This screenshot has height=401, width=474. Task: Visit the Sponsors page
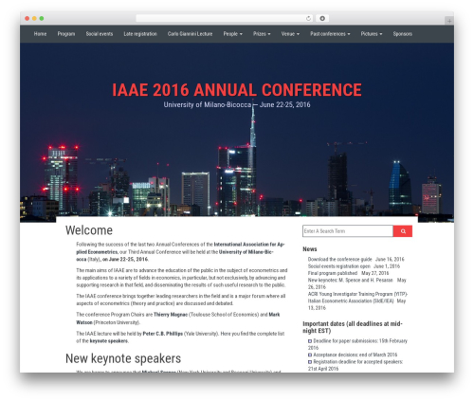tap(403, 34)
